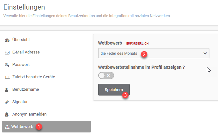Click the spy icon for Anonym anmelden

click(x=7, y=115)
